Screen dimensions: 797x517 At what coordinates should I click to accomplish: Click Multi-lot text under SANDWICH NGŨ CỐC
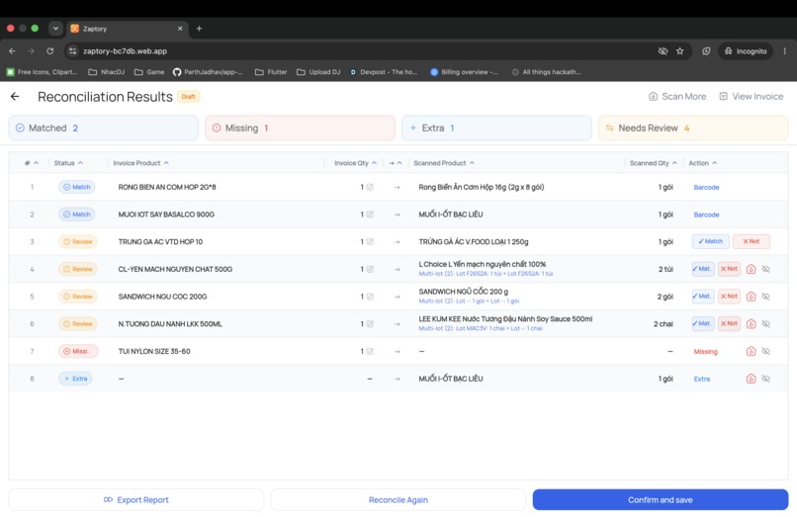(x=469, y=301)
